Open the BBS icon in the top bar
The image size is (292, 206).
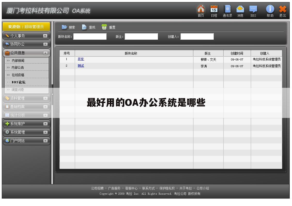(x=253, y=10)
